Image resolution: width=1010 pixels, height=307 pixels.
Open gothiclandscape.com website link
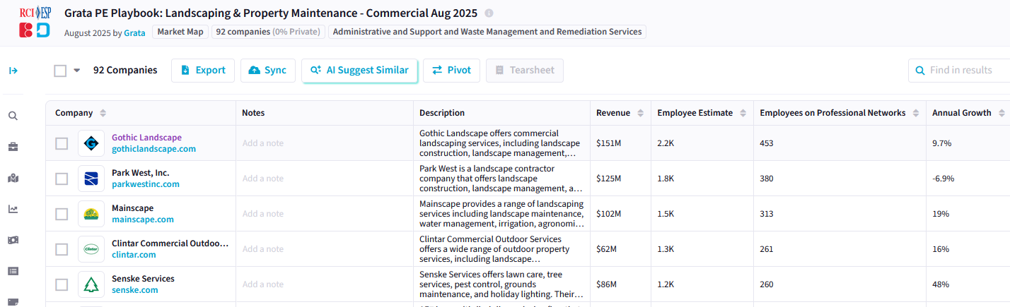(x=153, y=149)
